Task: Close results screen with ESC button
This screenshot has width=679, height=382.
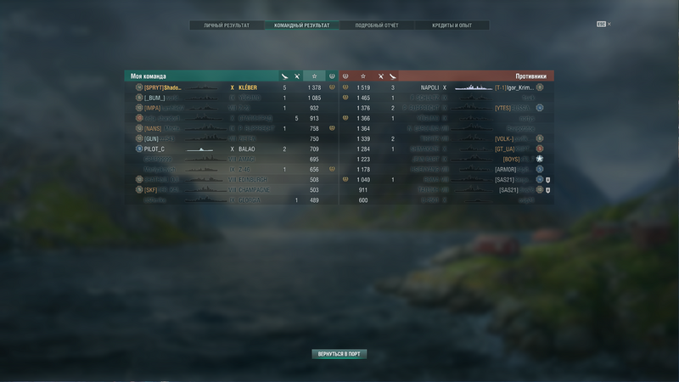Action: [603, 25]
